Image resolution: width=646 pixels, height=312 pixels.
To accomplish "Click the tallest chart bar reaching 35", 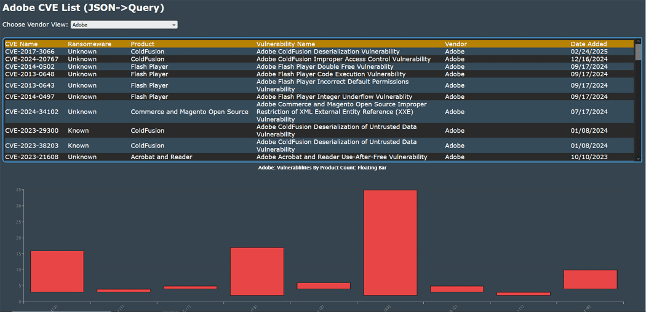I will pos(389,243).
